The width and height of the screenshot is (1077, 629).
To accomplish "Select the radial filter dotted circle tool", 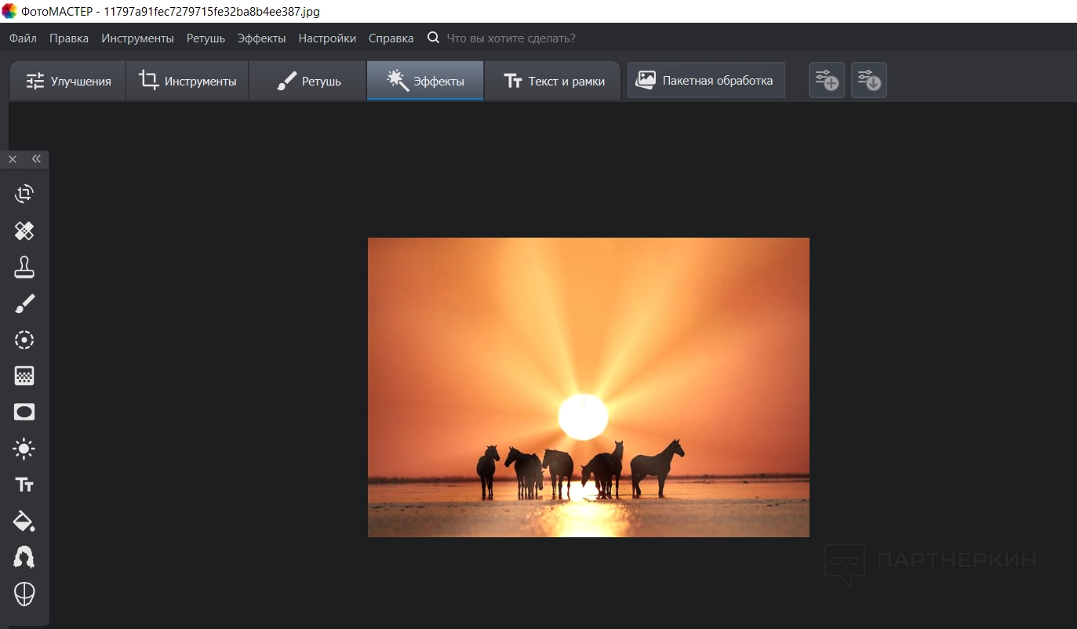I will click(24, 340).
